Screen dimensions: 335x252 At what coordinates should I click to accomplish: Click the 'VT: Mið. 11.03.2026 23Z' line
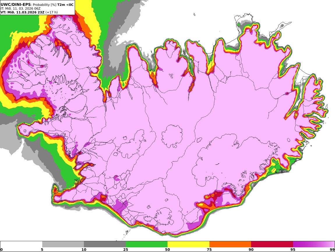22,12
